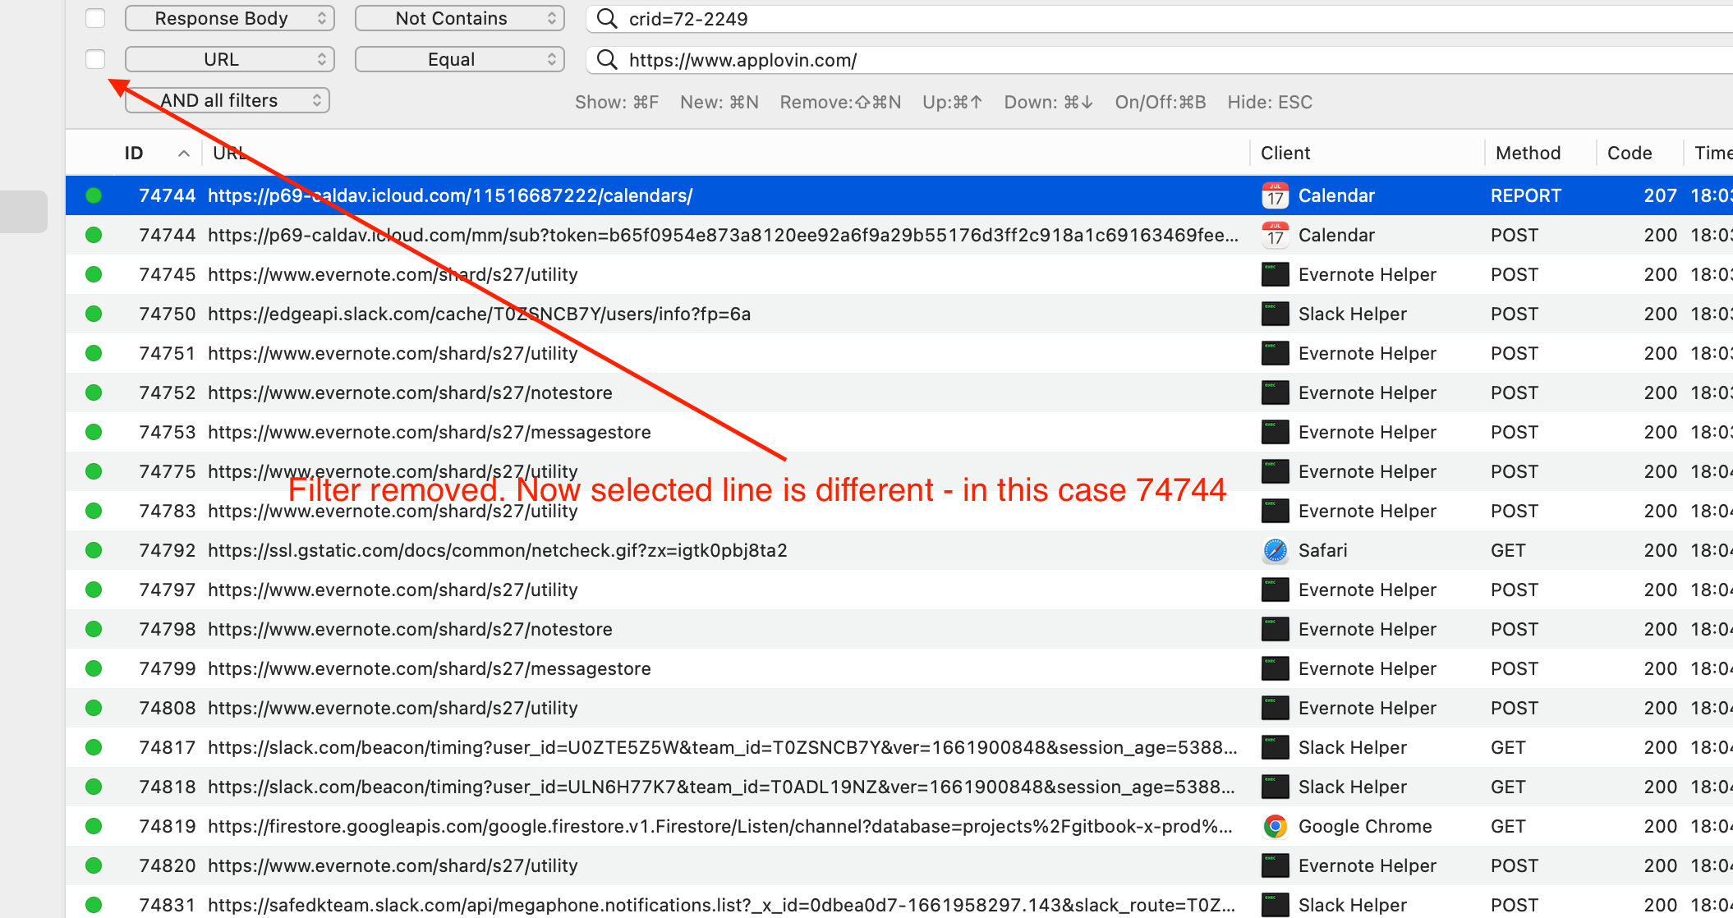This screenshot has width=1733, height=918.
Task: Click the Slack Helper icon on row 74750
Action: pyautogui.click(x=1274, y=314)
